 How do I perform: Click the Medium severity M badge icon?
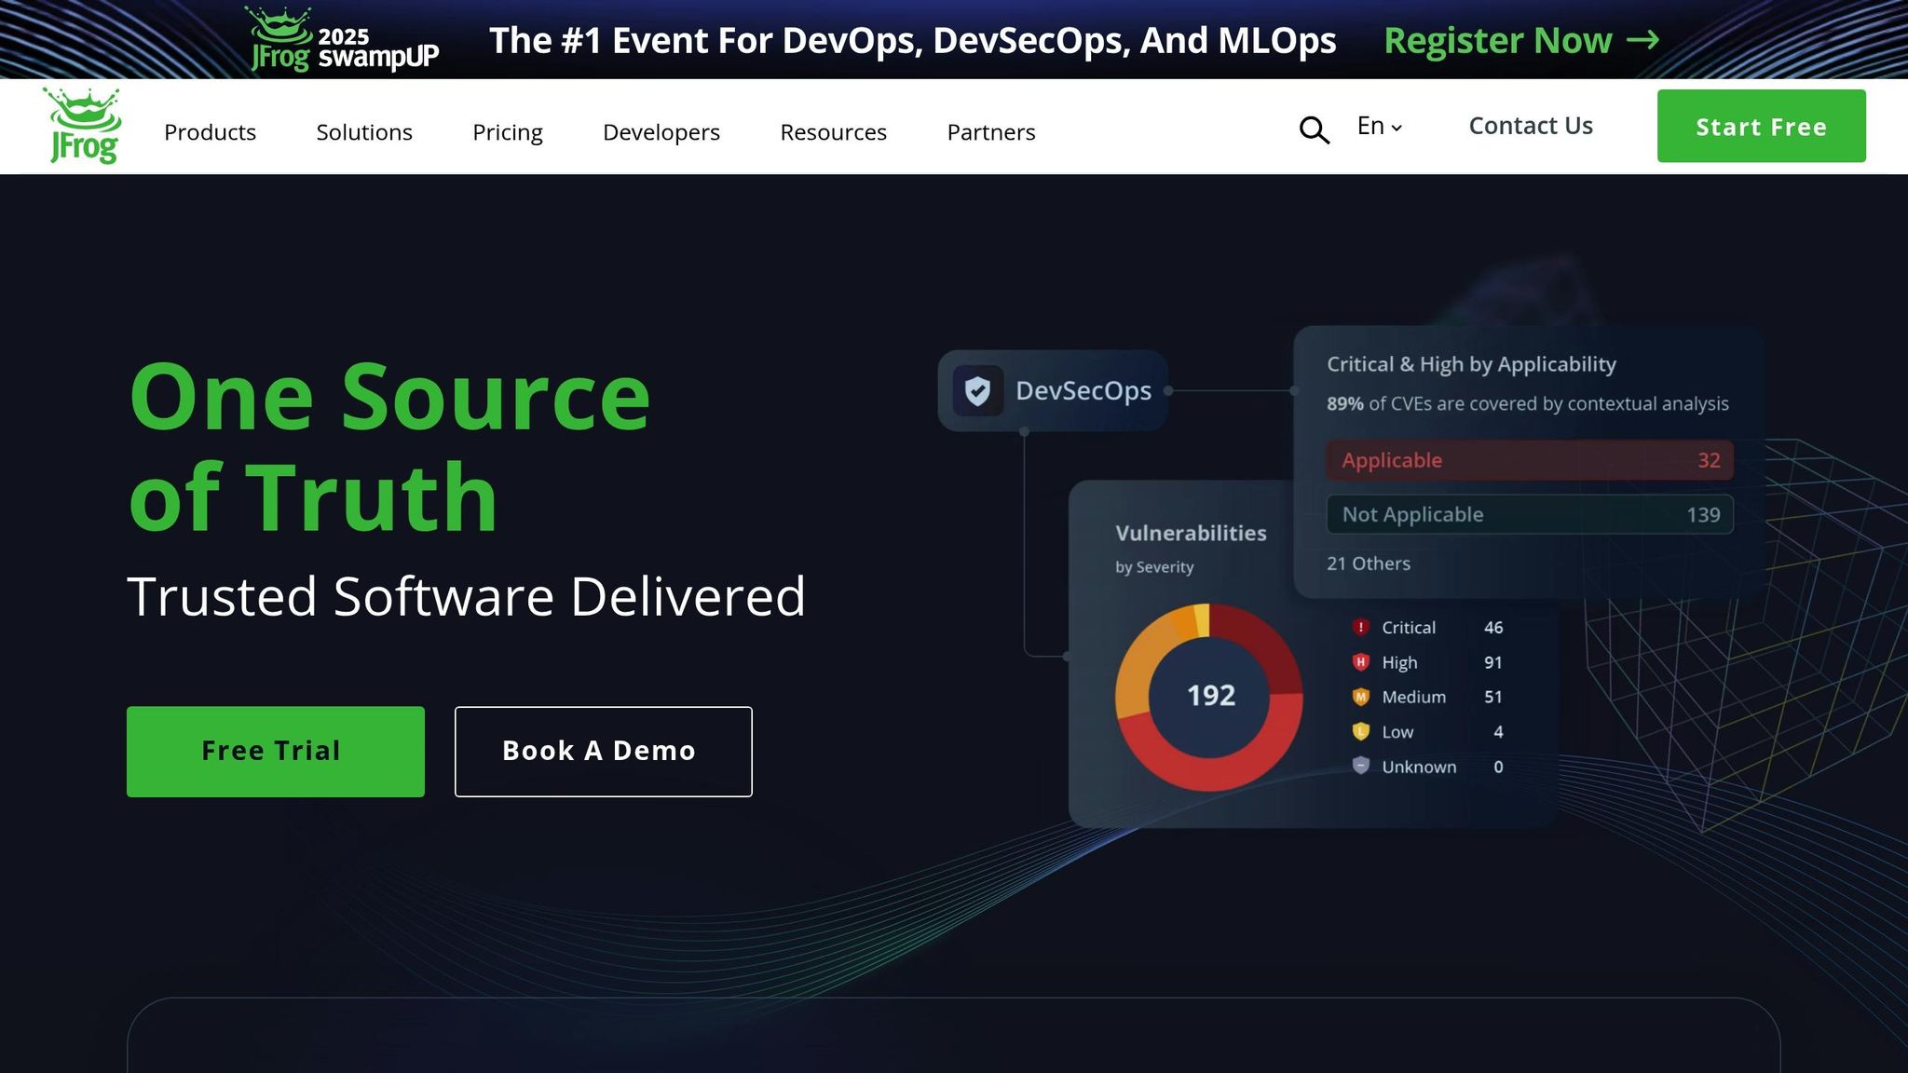(1360, 697)
